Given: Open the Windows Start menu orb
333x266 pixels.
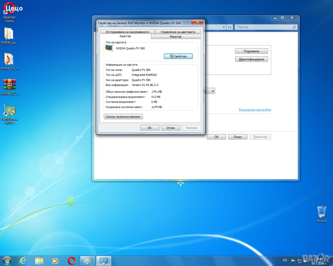Looking at the screenshot, I should point(7,261).
